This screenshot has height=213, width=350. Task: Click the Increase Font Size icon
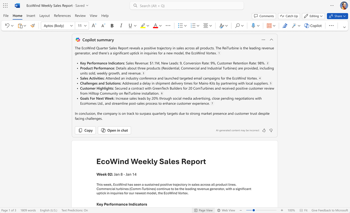[93, 26]
